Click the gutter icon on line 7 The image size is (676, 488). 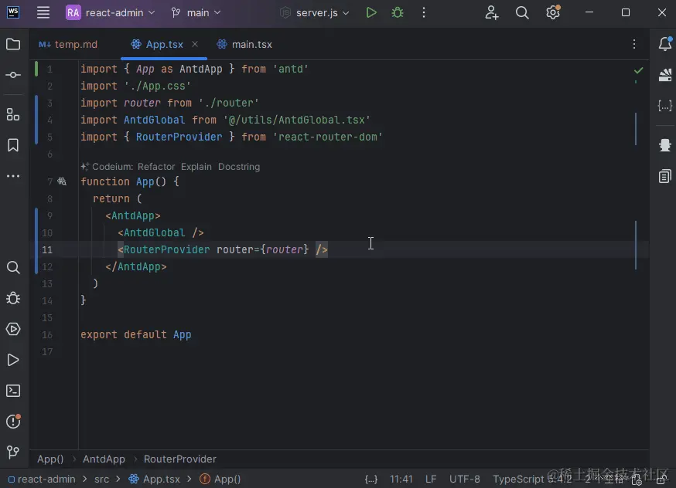tap(62, 181)
